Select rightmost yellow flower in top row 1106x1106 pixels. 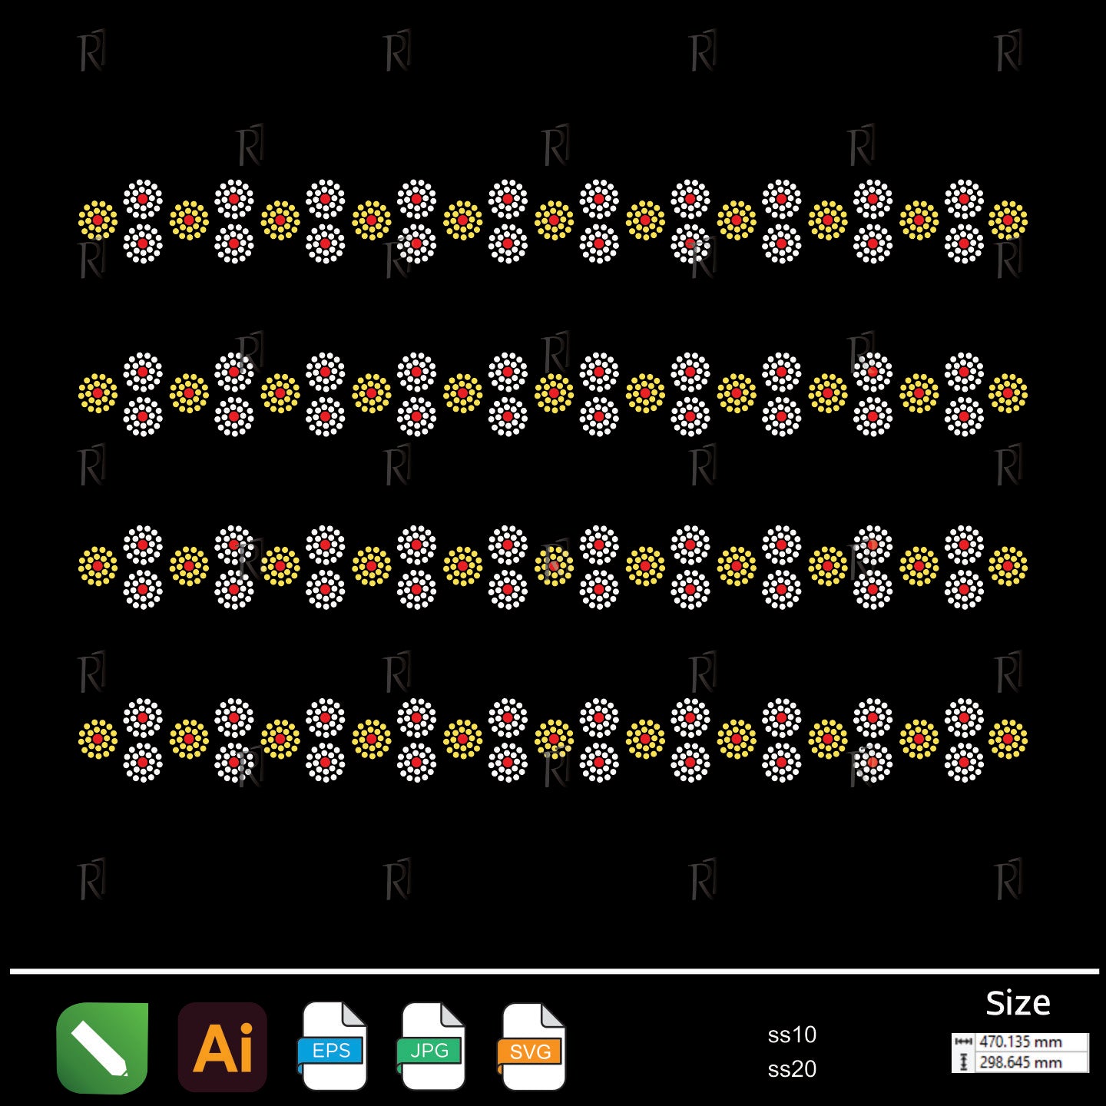tap(1008, 220)
